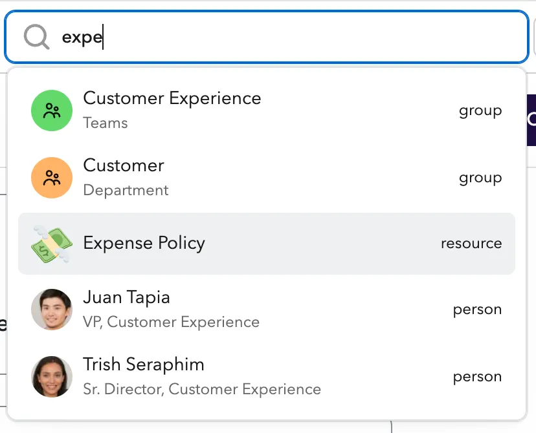
Task: Click "group" label on Customer Experience row
Action: pyautogui.click(x=480, y=111)
